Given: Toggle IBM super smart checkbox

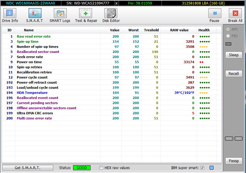Looking at the screenshot, I should coord(202,168).
